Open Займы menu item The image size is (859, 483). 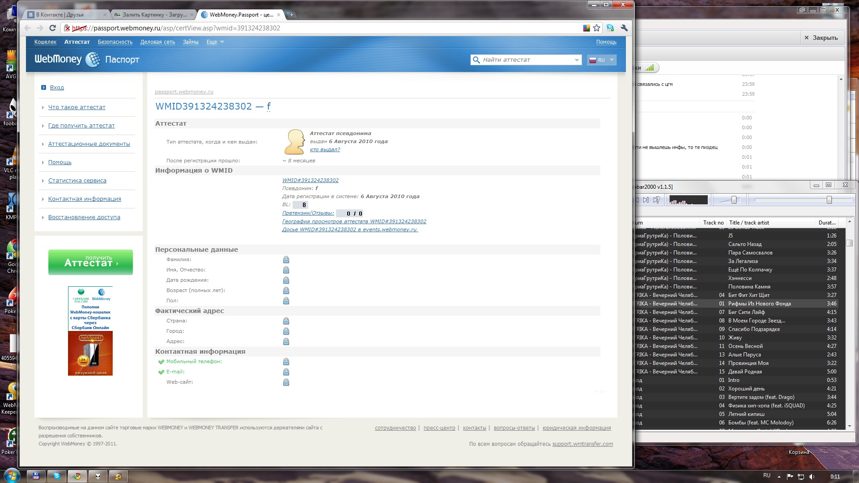click(191, 42)
